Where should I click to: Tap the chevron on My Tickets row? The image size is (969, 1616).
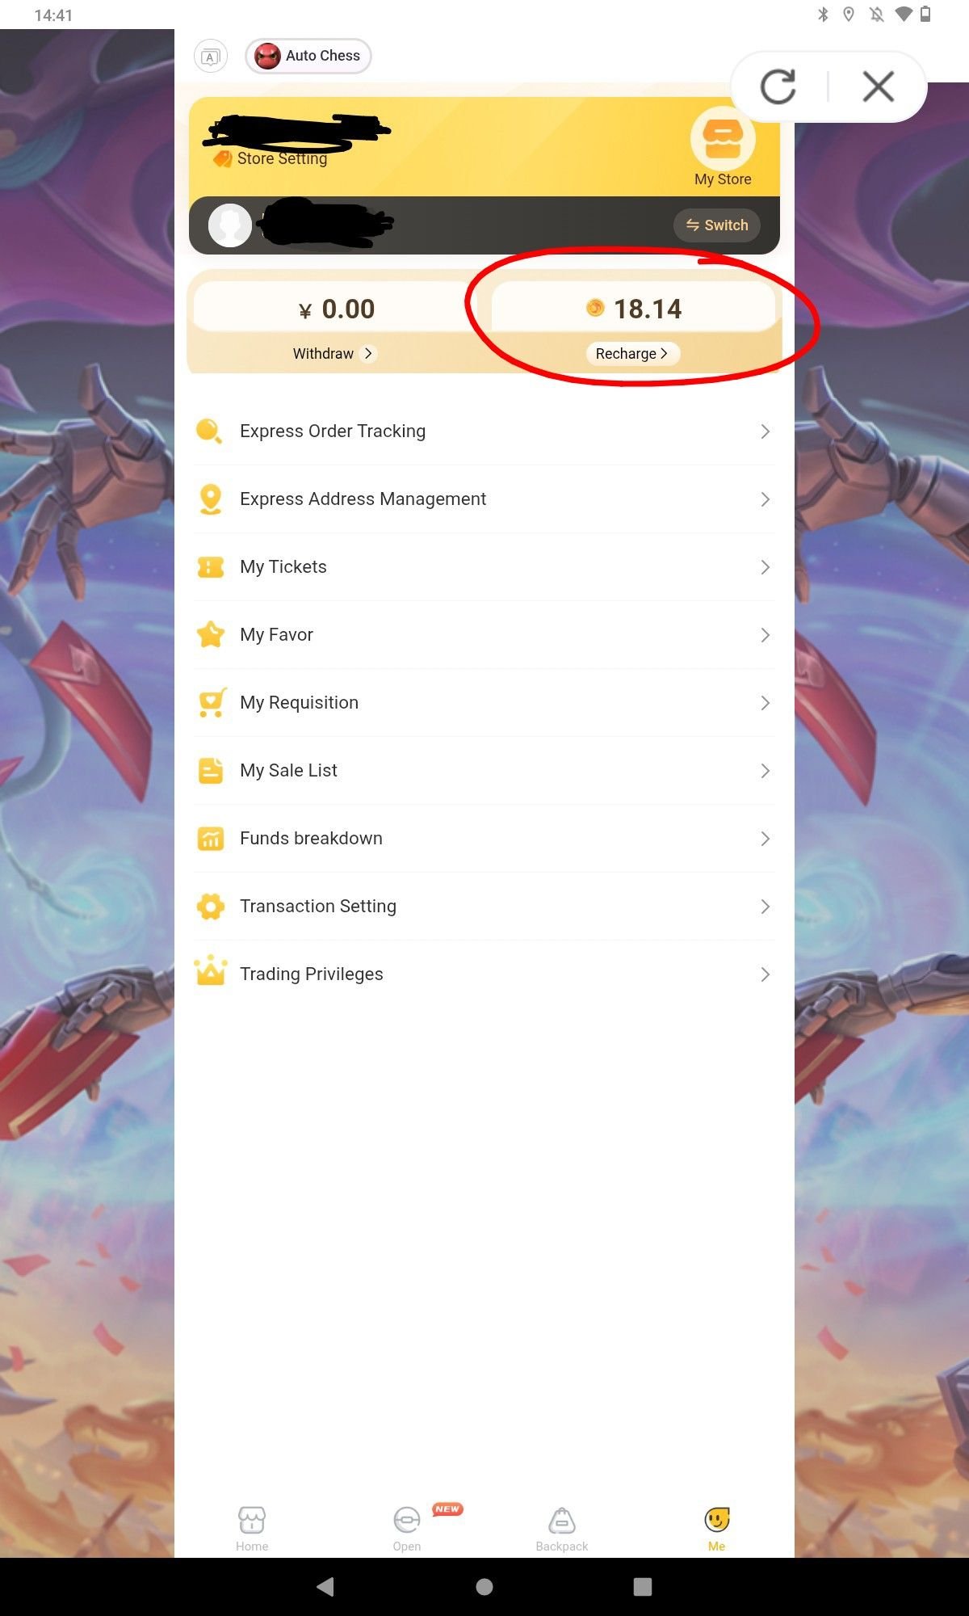[765, 567]
